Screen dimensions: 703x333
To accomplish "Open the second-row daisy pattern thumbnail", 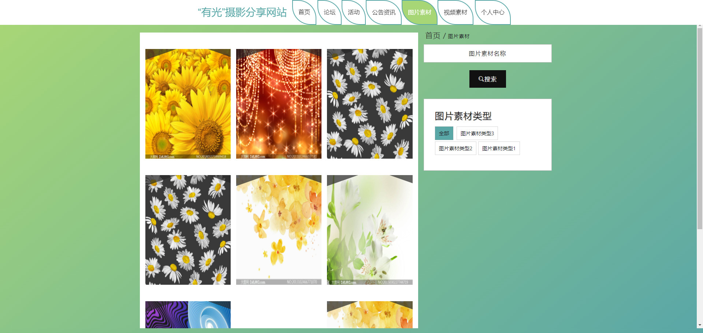I will point(188,230).
